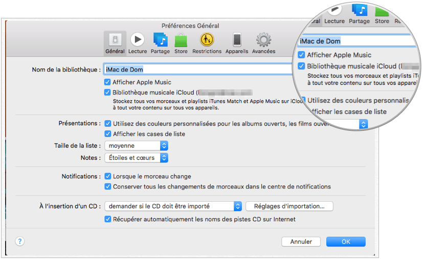Open the Restrictions parental control icon
The height and width of the screenshot is (259, 423).
click(x=207, y=43)
